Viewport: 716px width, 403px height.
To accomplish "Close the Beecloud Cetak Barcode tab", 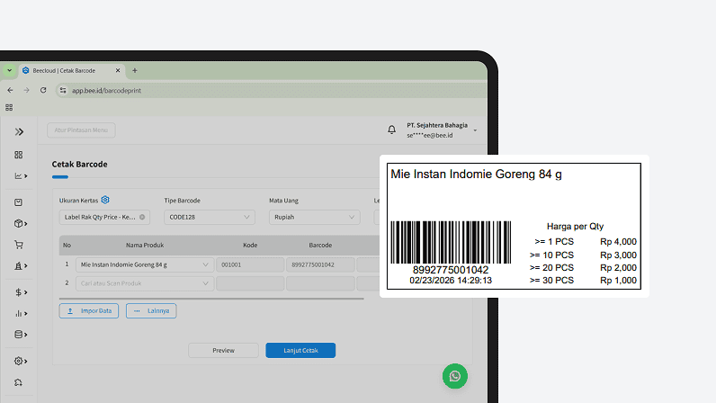I will click(118, 70).
